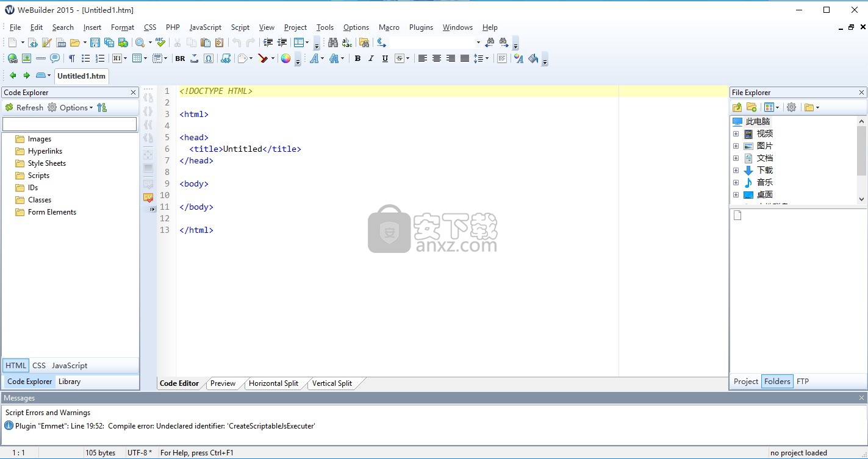Expand the 桌面 folder node

click(x=736, y=194)
